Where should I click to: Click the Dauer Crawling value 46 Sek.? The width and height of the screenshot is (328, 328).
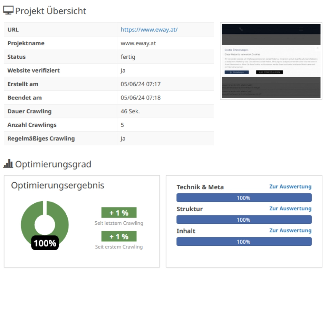tap(130, 112)
